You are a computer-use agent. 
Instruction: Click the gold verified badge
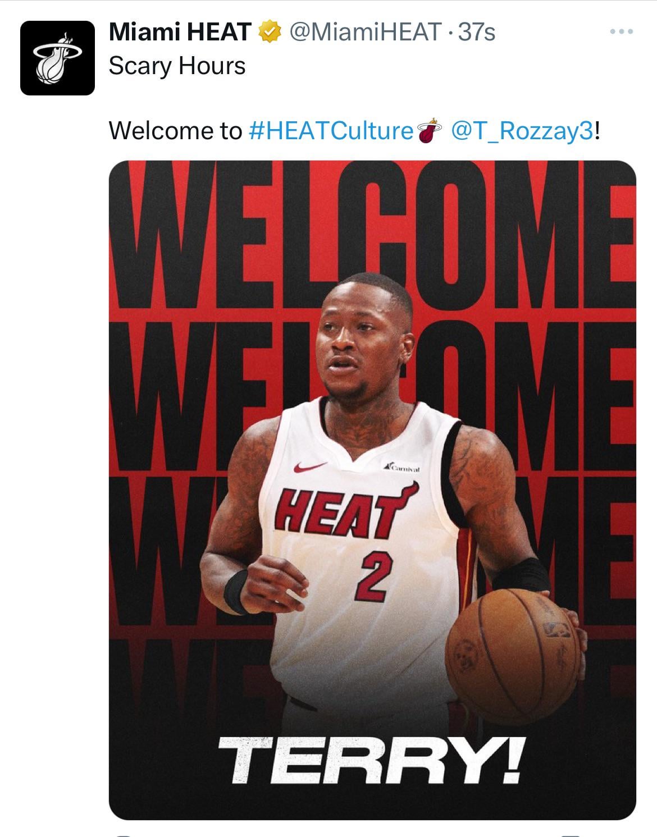pyautogui.click(x=269, y=33)
